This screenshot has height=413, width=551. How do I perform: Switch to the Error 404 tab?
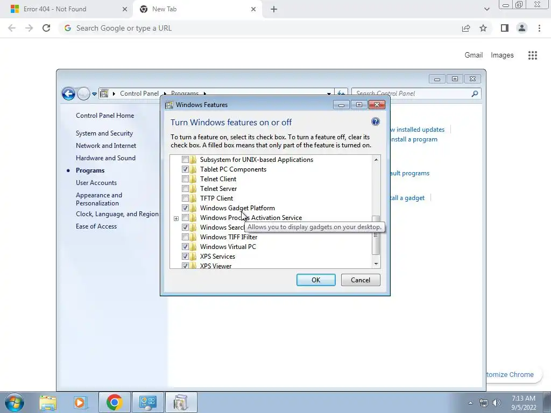[67, 9]
